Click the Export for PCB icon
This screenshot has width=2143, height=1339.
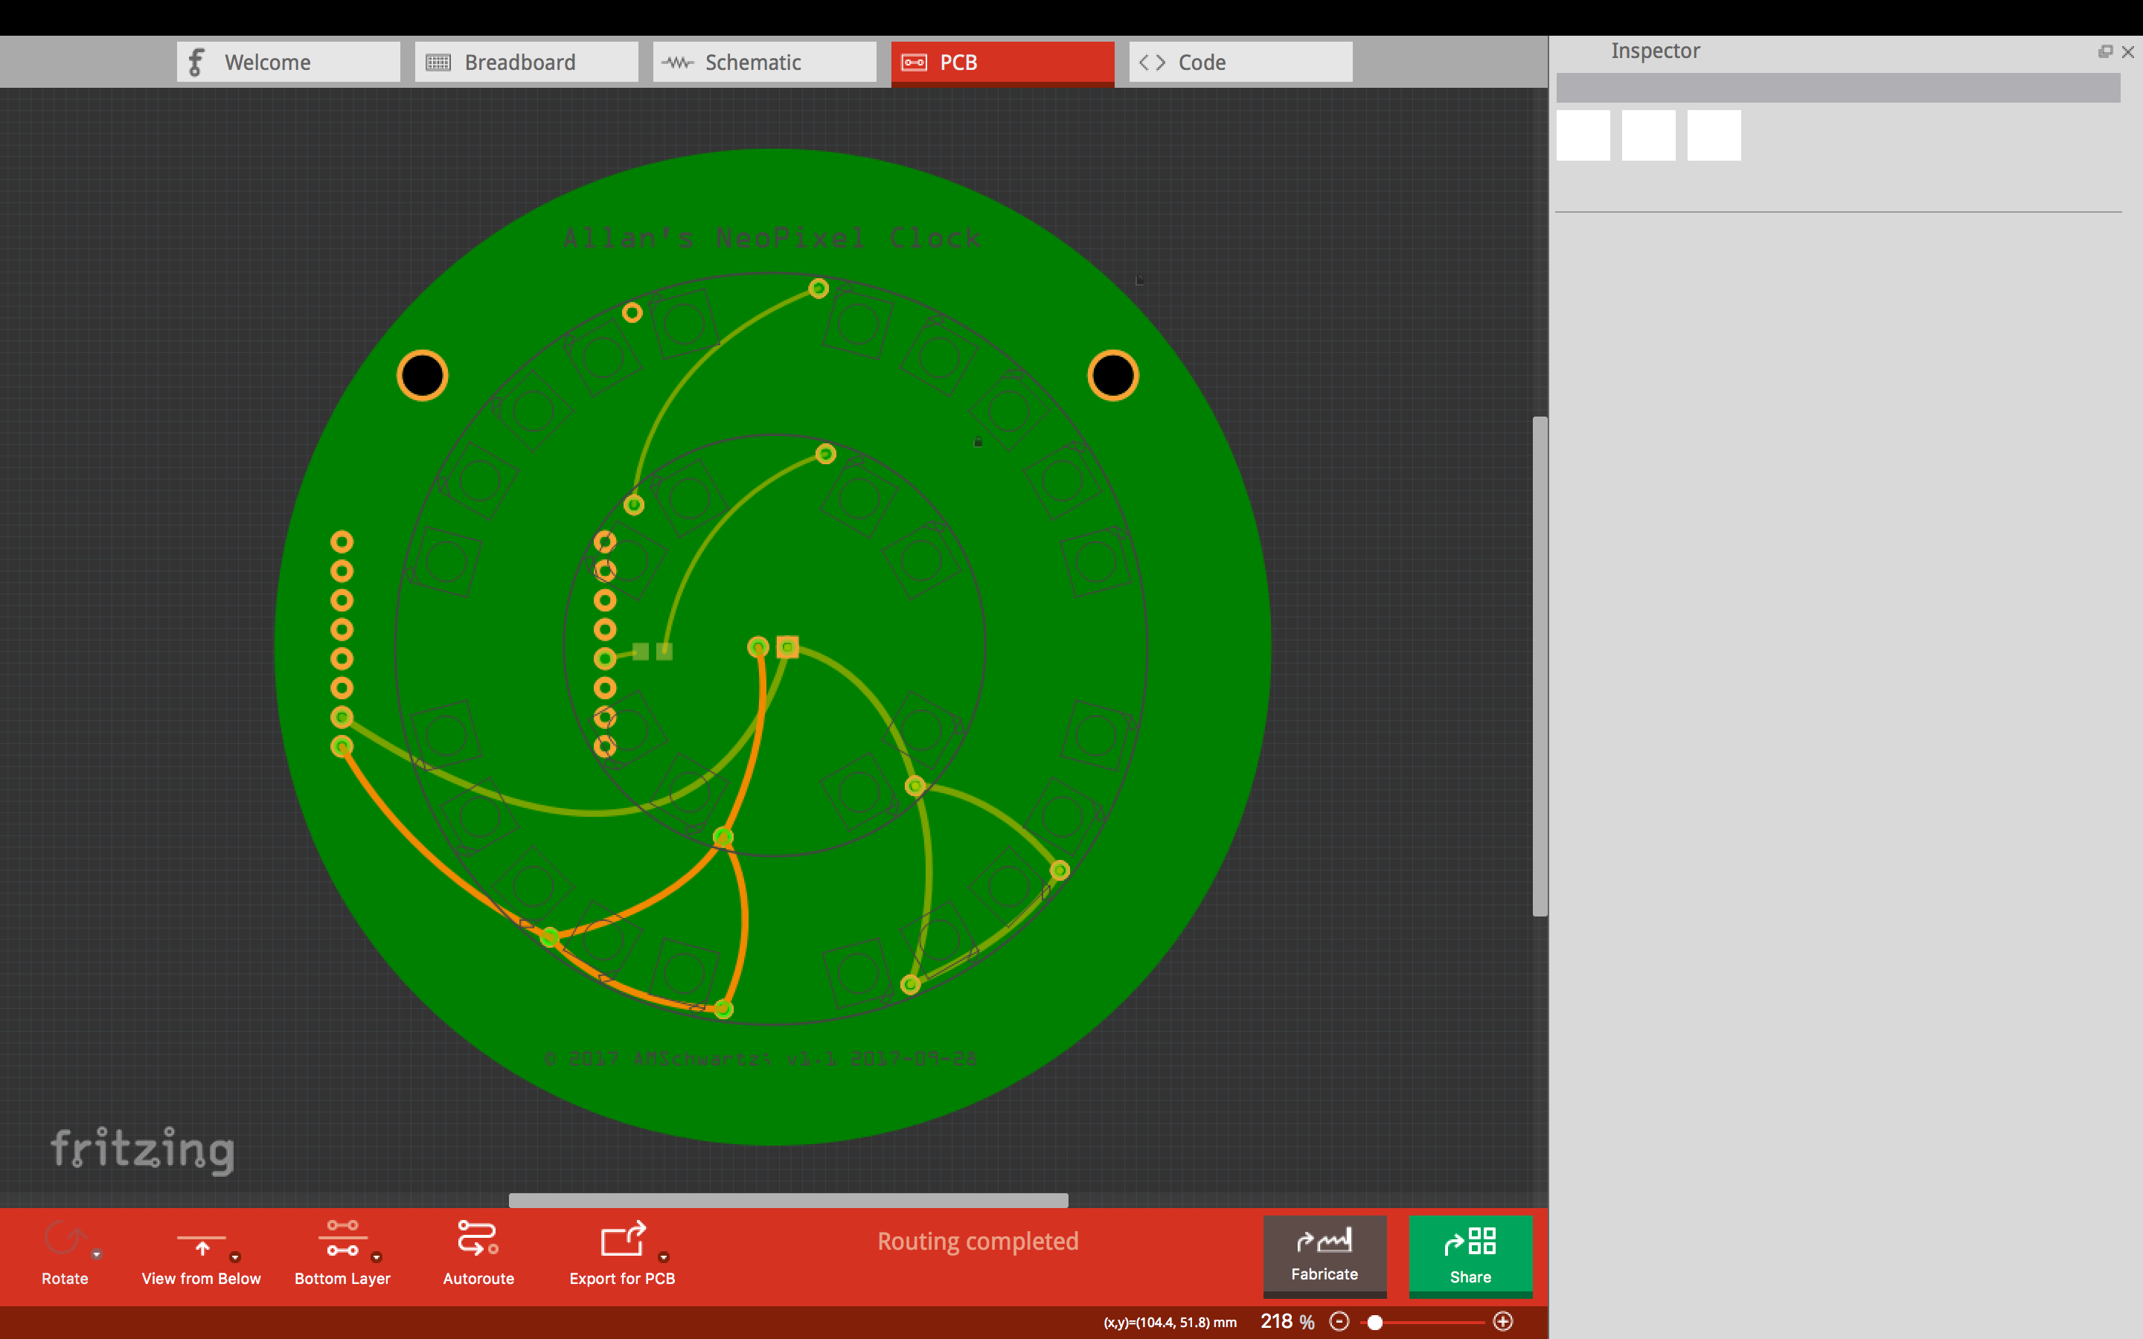coord(623,1239)
